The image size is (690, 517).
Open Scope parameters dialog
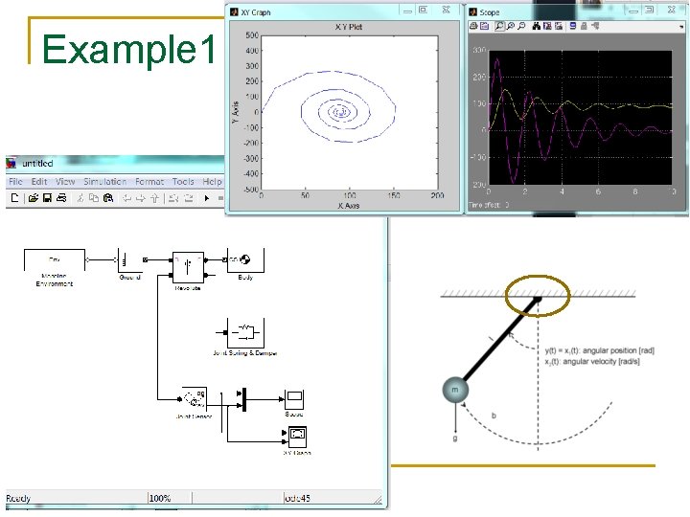(485, 26)
